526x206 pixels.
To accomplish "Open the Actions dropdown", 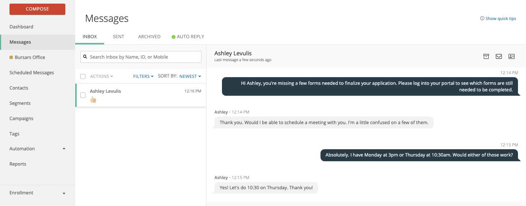I will pyautogui.click(x=101, y=76).
